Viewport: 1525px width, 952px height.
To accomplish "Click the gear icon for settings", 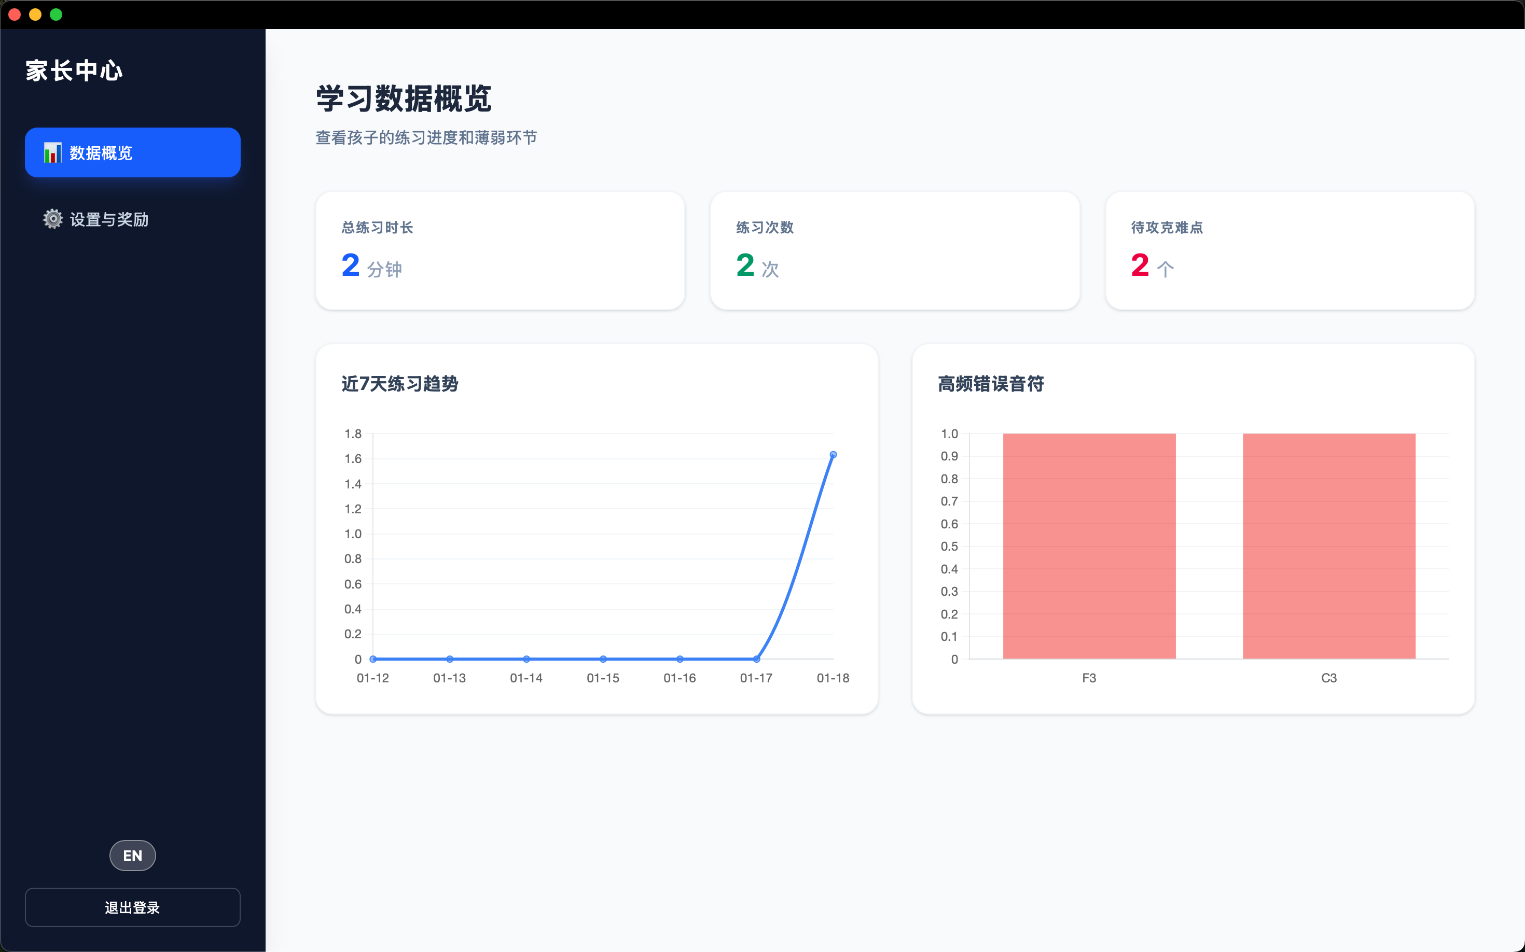I will coord(53,219).
